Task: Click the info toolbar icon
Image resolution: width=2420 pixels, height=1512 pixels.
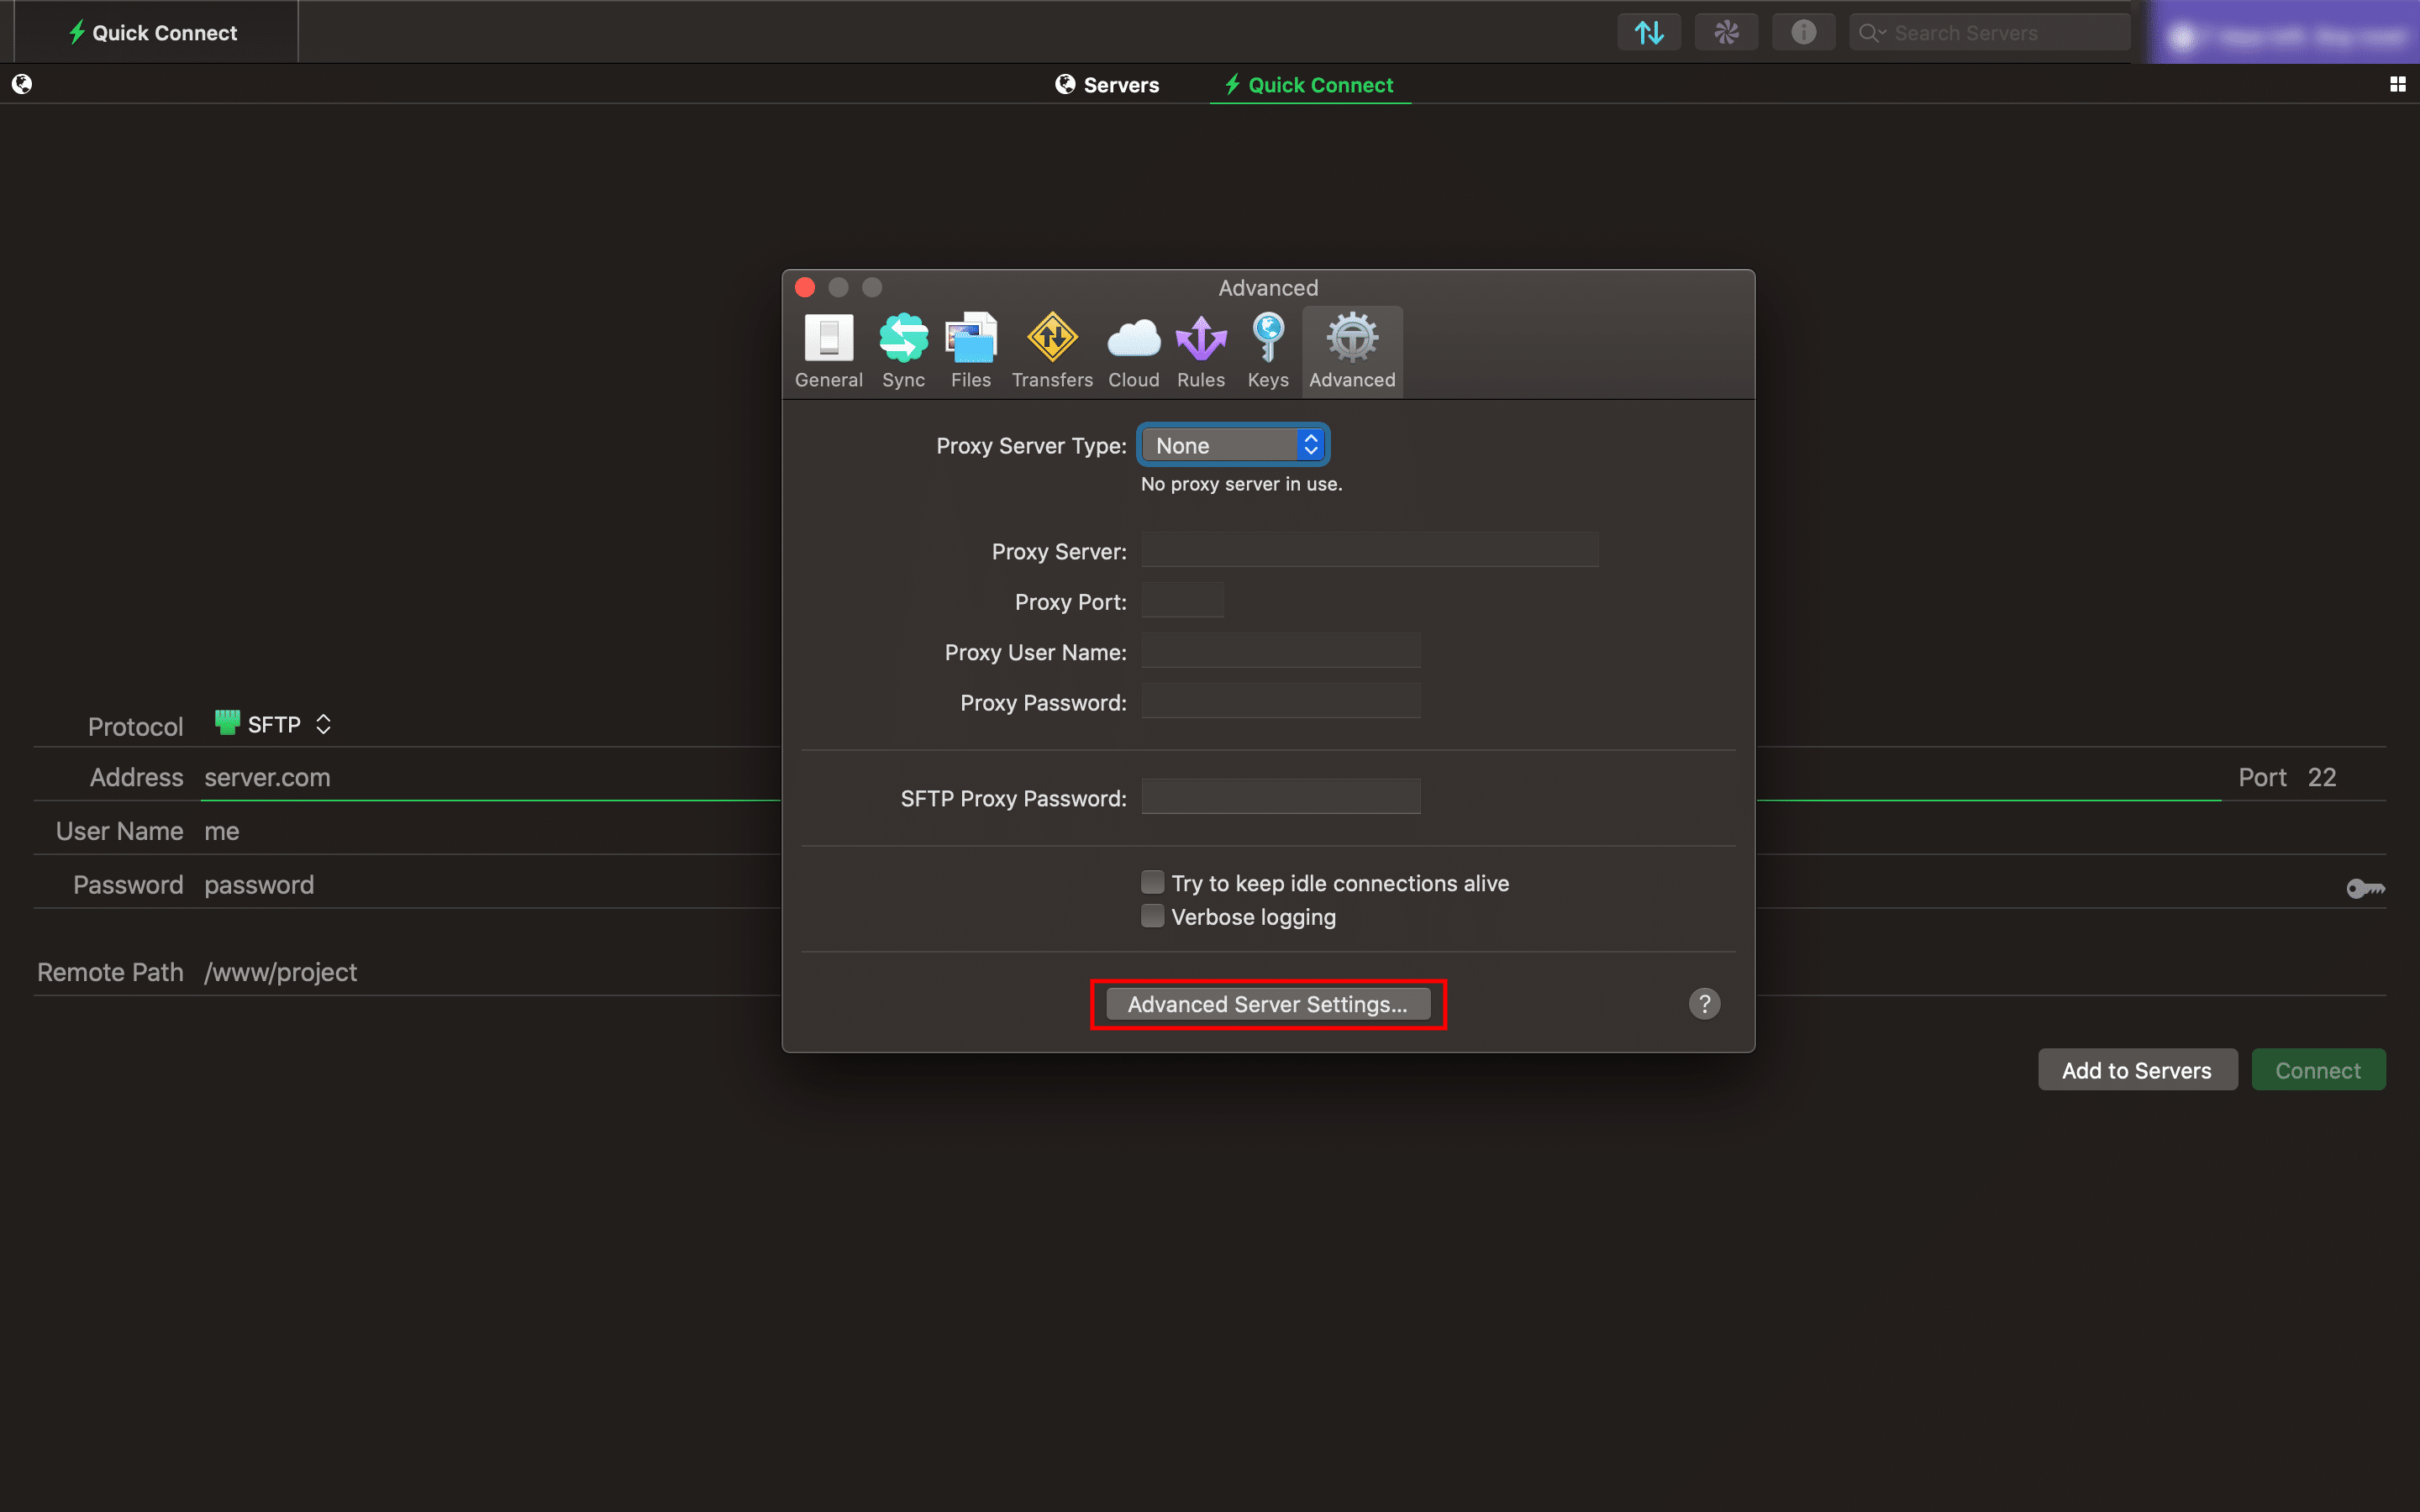Action: click(1803, 32)
